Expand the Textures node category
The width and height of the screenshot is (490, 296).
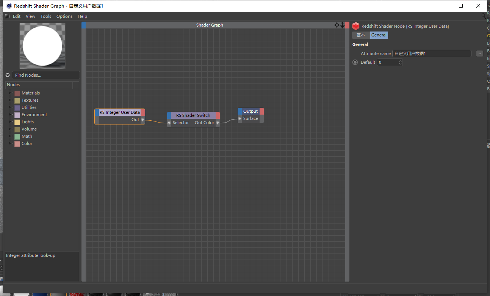click(x=11, y=100)
